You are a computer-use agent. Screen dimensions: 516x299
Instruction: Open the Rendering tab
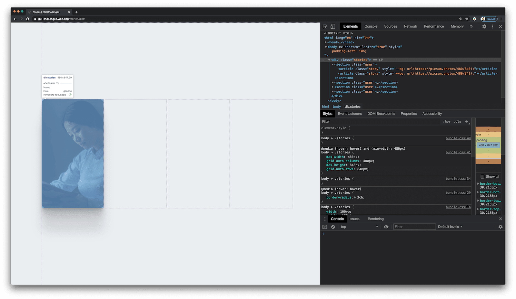tap(375, 219)
